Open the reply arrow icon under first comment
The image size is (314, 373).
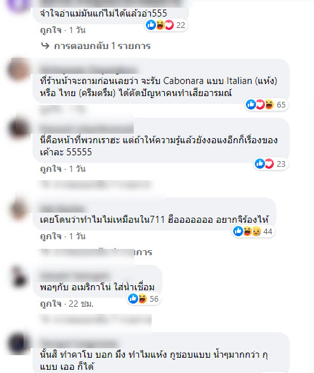(x=45, y=46)
